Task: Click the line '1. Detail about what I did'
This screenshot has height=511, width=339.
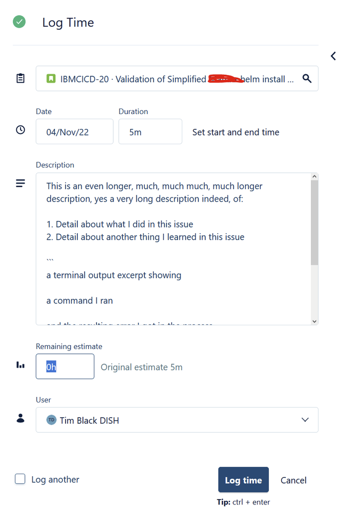Action: [120, 224]
